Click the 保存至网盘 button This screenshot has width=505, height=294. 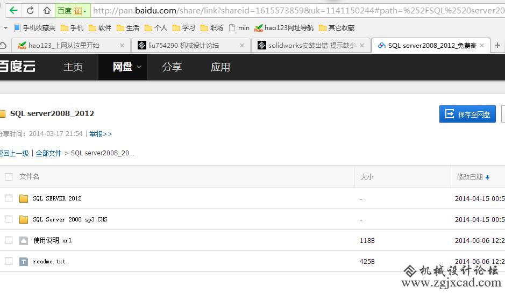(467, 114)
